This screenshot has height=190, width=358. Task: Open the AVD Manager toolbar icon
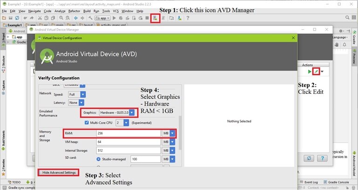(x=155, y=18)
